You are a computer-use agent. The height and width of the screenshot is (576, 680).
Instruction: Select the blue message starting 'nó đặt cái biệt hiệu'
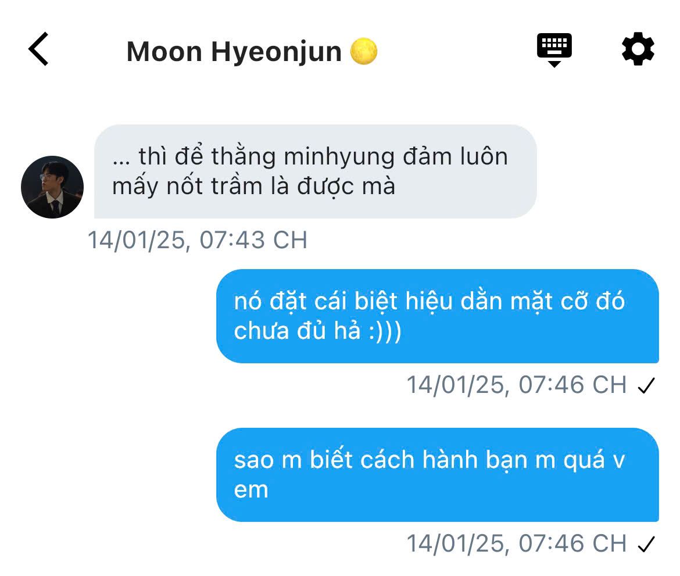(438, 316)
